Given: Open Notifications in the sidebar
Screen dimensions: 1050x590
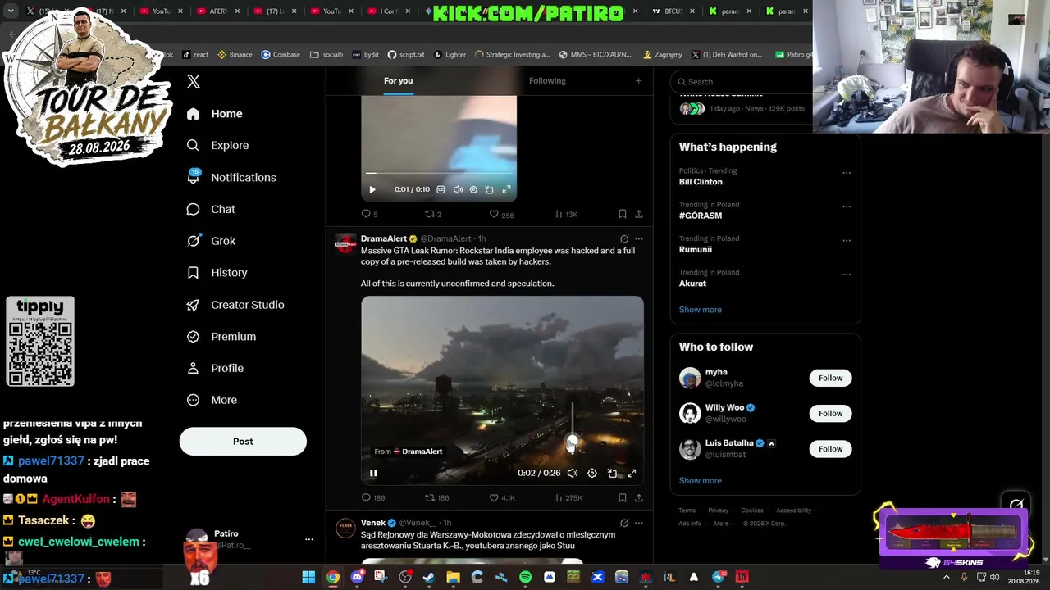Looking at the screenshot, I should [x=231, y=177].
